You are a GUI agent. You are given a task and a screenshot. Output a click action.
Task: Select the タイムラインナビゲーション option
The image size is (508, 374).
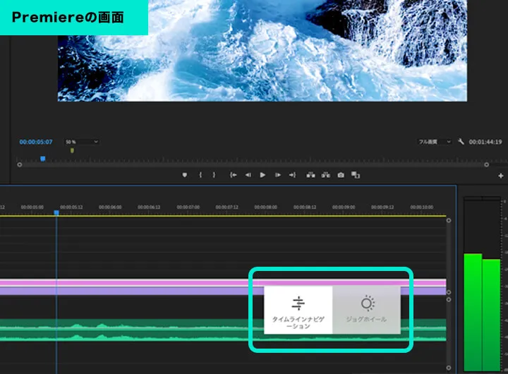tap(298, 310)
